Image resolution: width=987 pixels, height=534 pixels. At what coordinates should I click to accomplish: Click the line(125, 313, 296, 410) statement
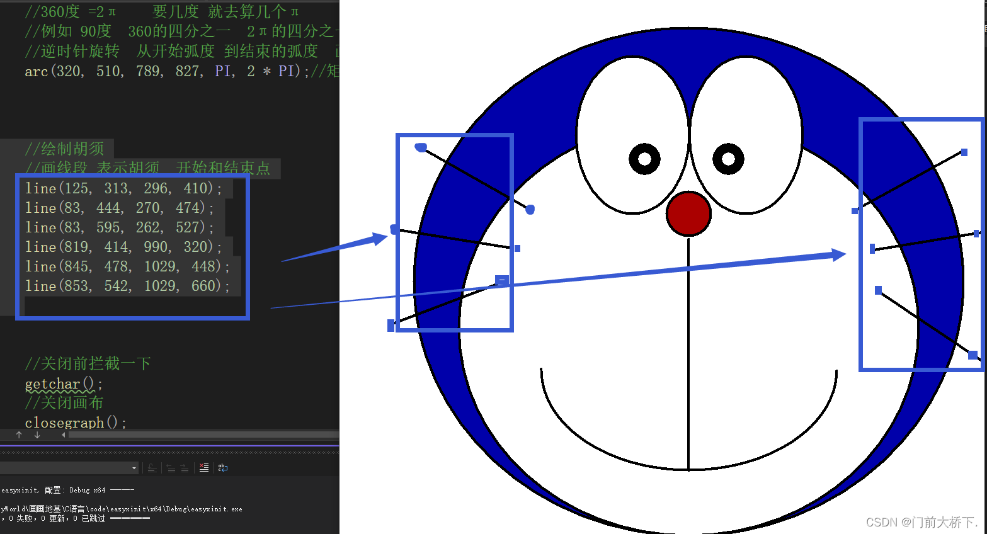coord(123,188)
